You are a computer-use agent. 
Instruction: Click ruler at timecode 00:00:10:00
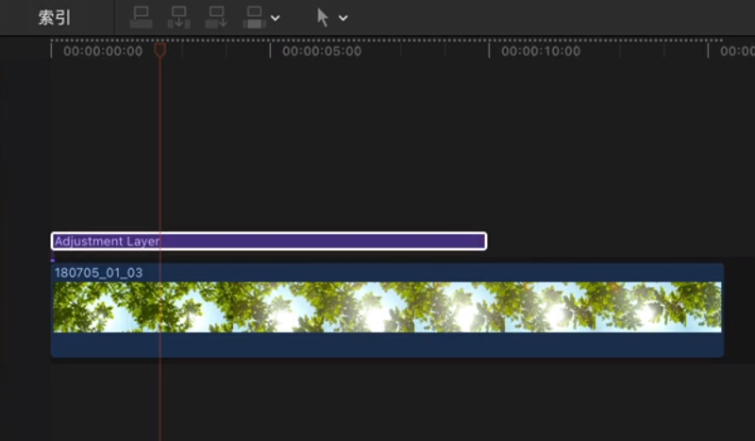[x=541, y=51]
